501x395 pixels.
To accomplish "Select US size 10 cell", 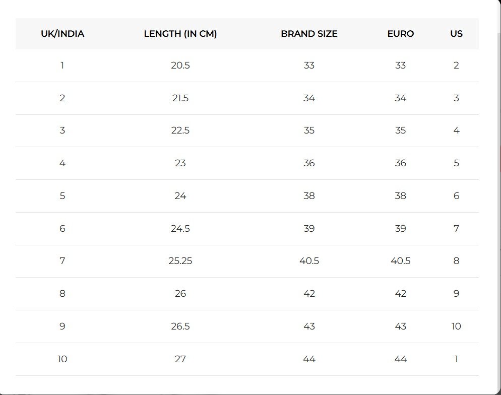I will [456, 326].
